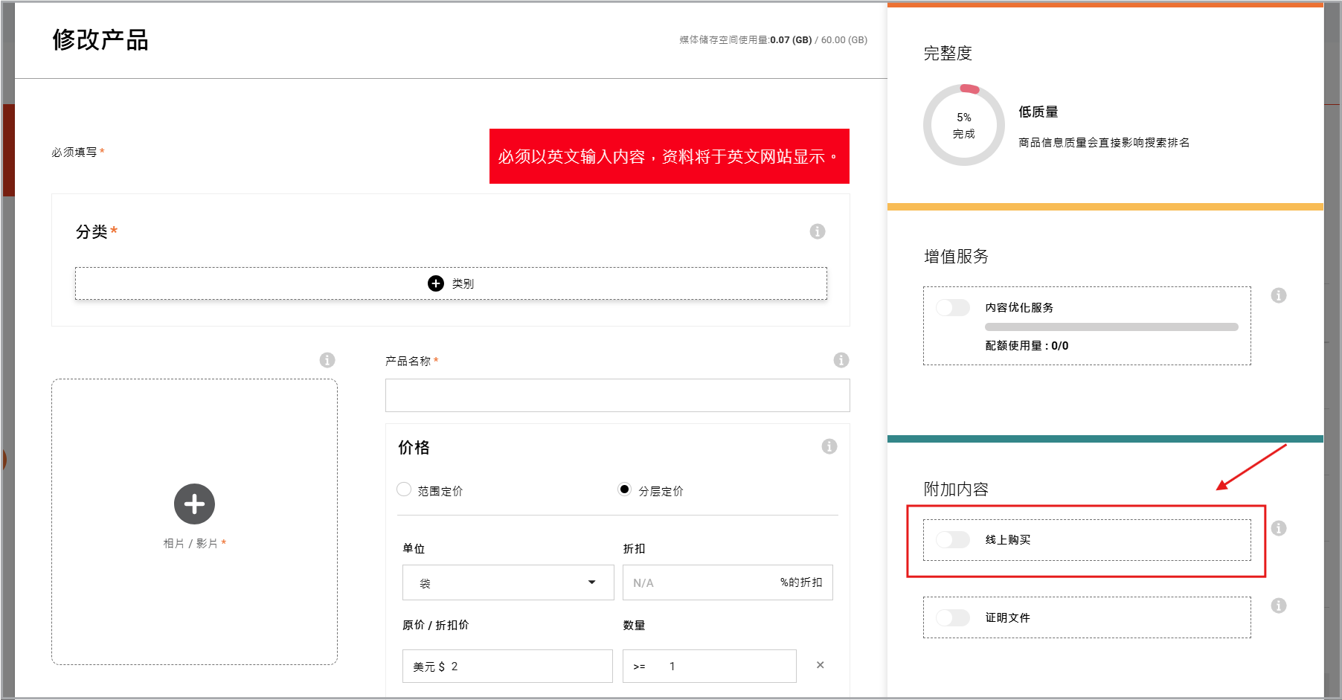
Task: Click the product name input field
Action: click(x=617, y=395)
